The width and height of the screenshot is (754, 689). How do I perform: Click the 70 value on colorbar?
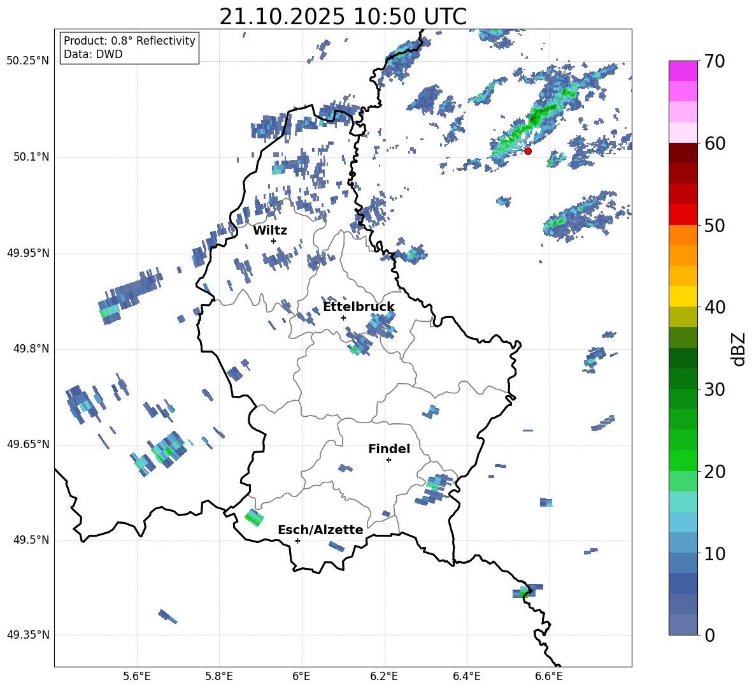click(x=715, y=61)
